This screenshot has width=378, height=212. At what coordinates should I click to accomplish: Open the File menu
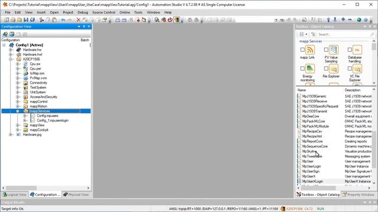[x=8, y=12]
